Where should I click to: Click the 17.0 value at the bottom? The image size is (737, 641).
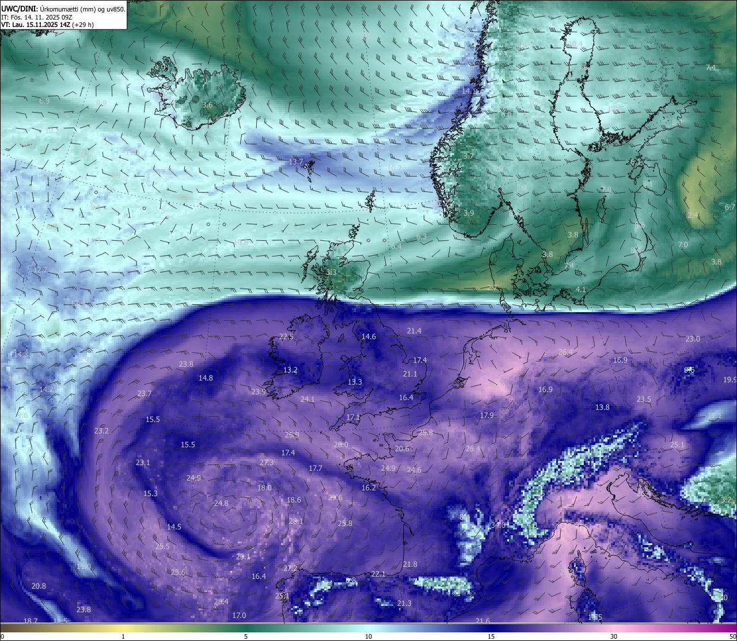click(239, 616)
